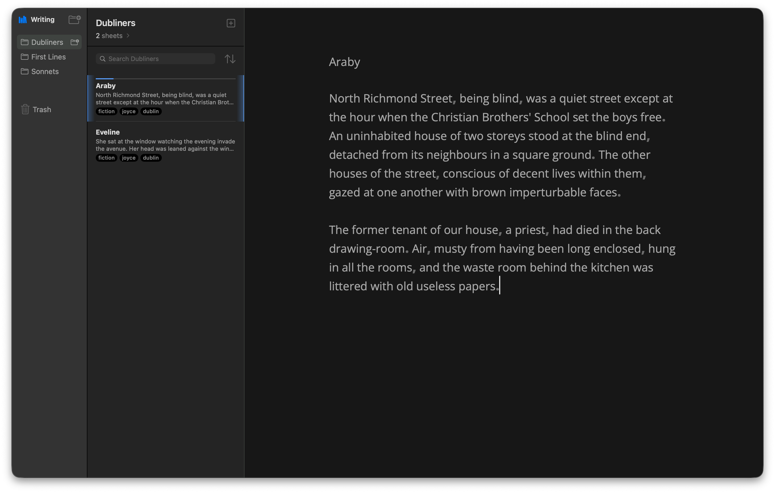The width and height of the screenshot is (775, 493).
Task: Click the Sonnets folder icon
Action: pyautogui.click(x=25, y=71)
